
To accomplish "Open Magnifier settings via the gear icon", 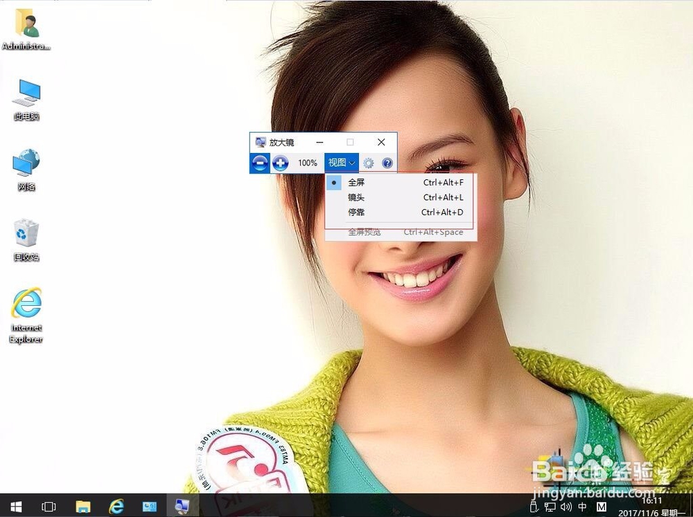I will [369, 163].
